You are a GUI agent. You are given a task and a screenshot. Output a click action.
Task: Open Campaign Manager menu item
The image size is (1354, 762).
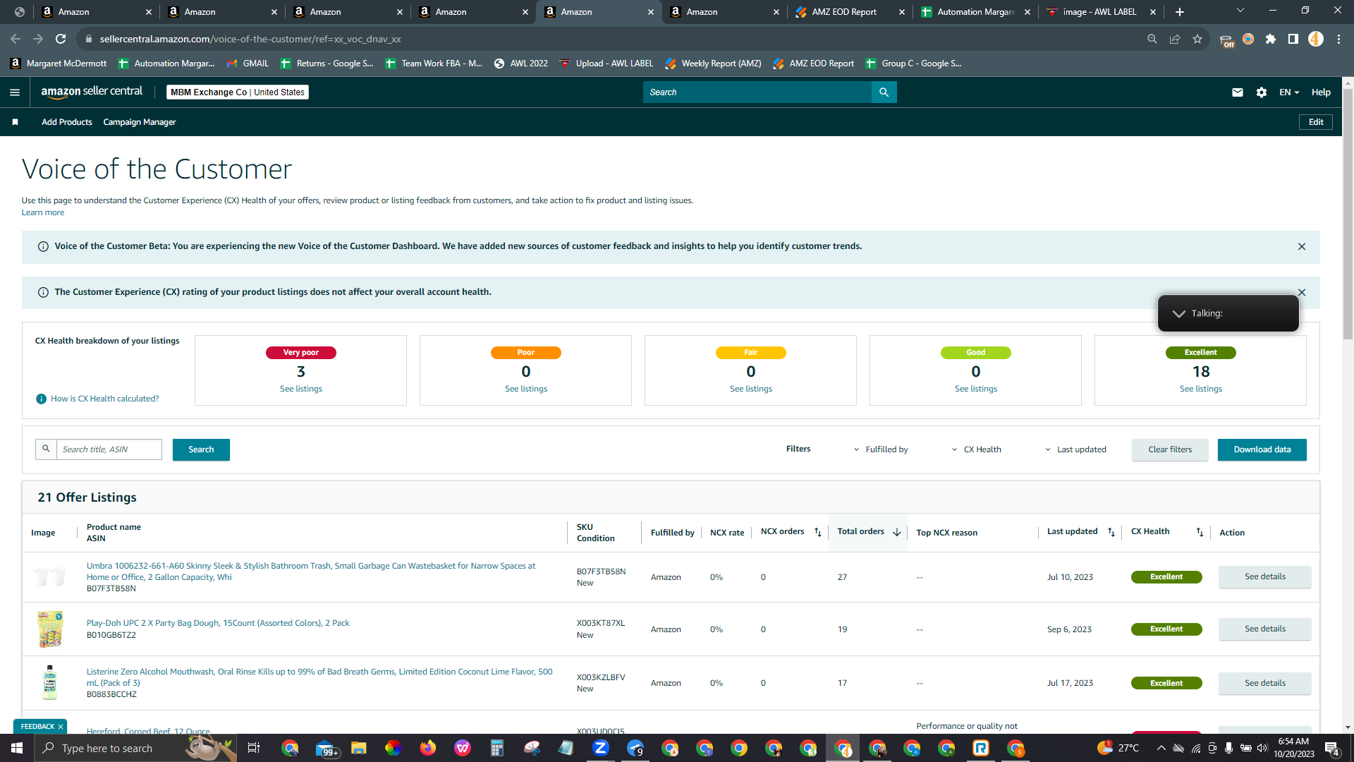click(140, 122)
